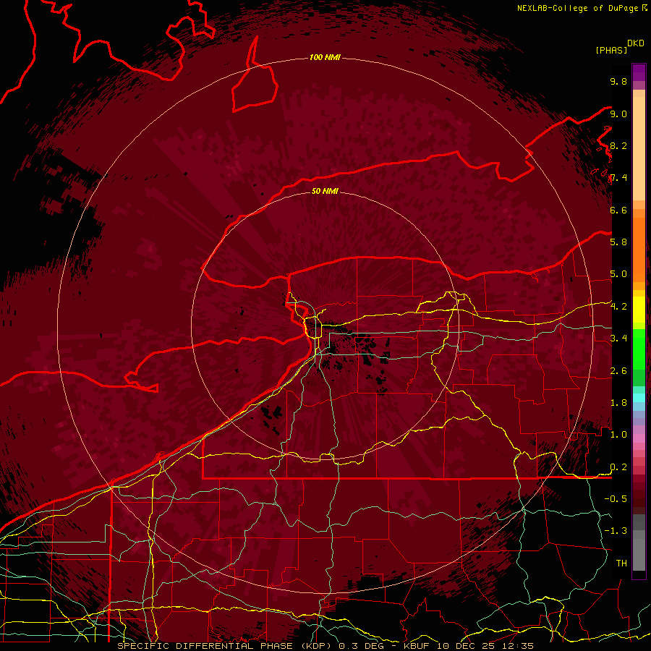
Task: Click the 9.8 scale value
Action: [618, 81]
